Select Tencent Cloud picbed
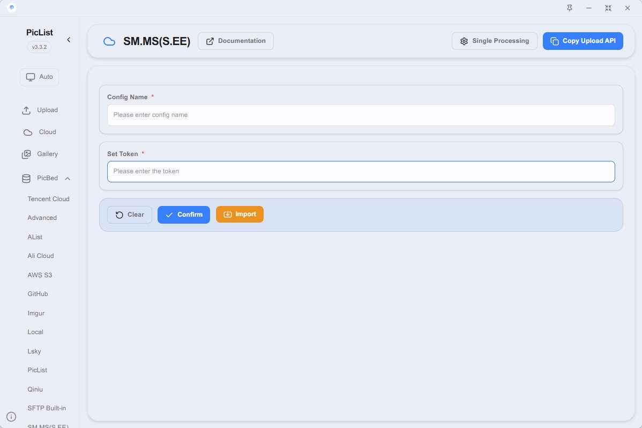 (48, 199)
